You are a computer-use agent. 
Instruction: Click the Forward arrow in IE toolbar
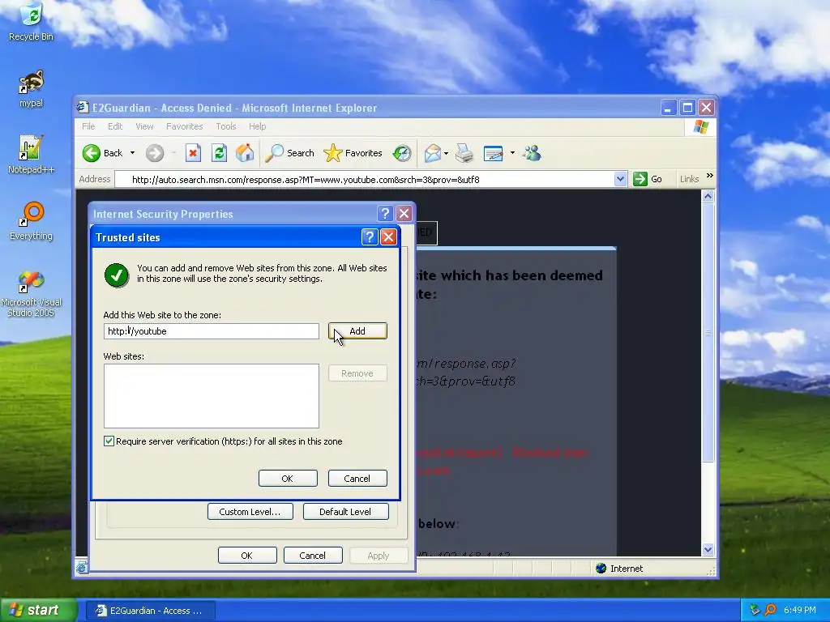[155, 153]
